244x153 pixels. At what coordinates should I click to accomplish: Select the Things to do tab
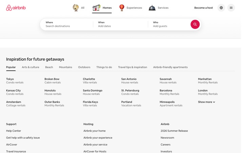(x=104, y=67)
